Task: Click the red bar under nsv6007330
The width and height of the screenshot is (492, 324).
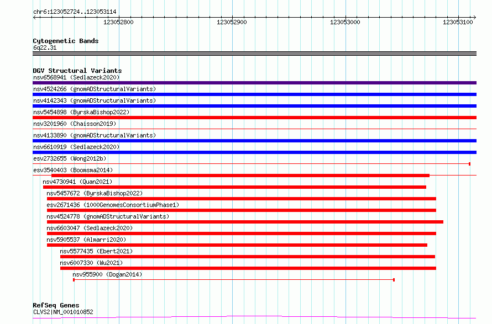Action: click(248, 268)
